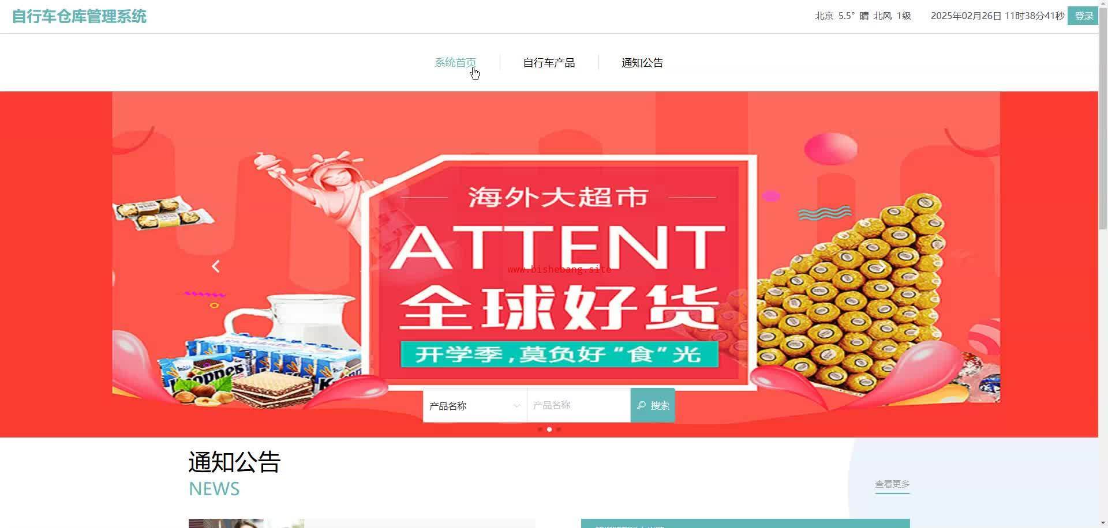Click the teal notice card at bottom right

pyautogui.click(x=745, y=523)
